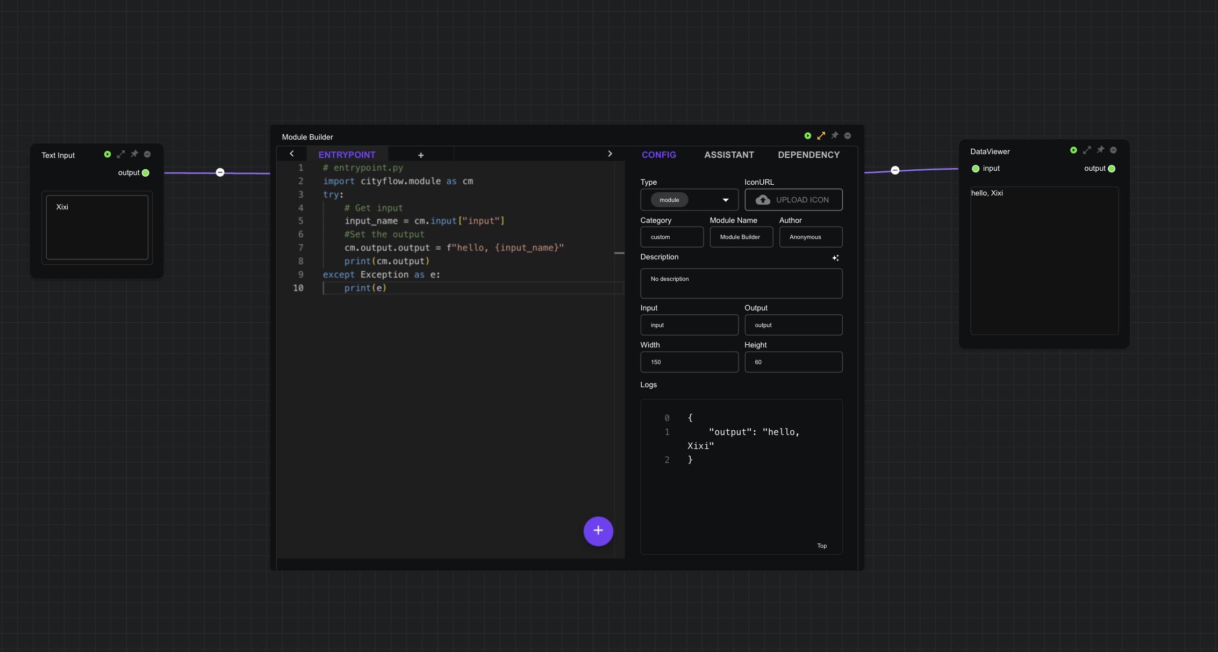Select the module chip in Type

pyautogui.click(x=669, y=200)
